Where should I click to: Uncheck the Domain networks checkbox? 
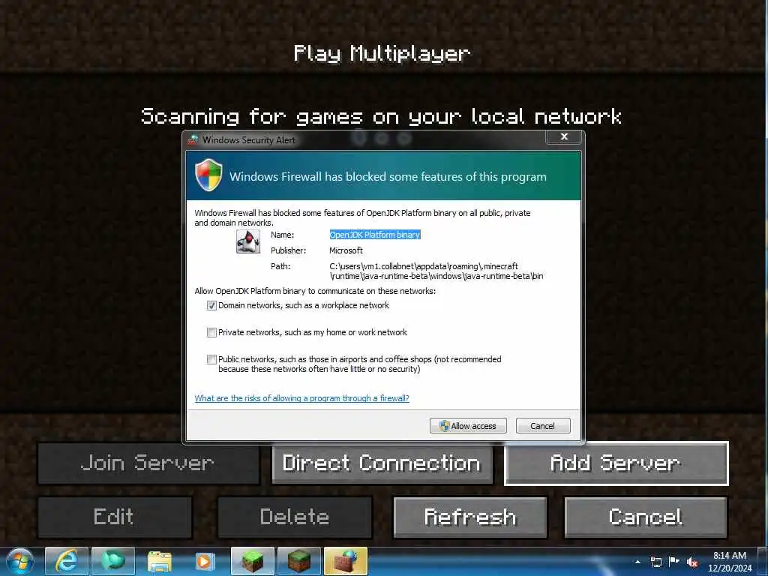[211, 306]
